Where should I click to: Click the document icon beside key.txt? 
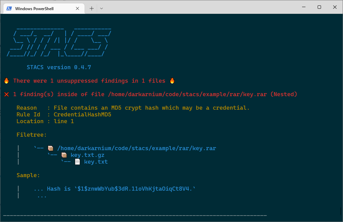77,162
